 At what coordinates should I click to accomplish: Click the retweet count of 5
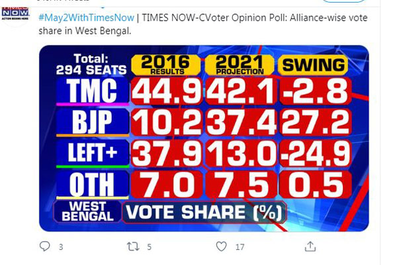point(150,247)
